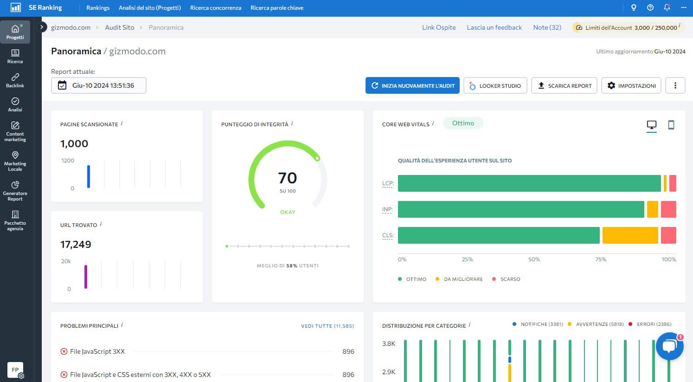Toggle Scarso legend item
This screenshot has width=693, height=382.
coord(506,279)
